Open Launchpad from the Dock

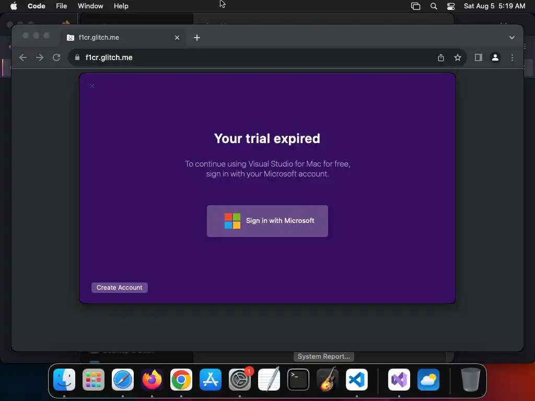[x=94, y=380]
